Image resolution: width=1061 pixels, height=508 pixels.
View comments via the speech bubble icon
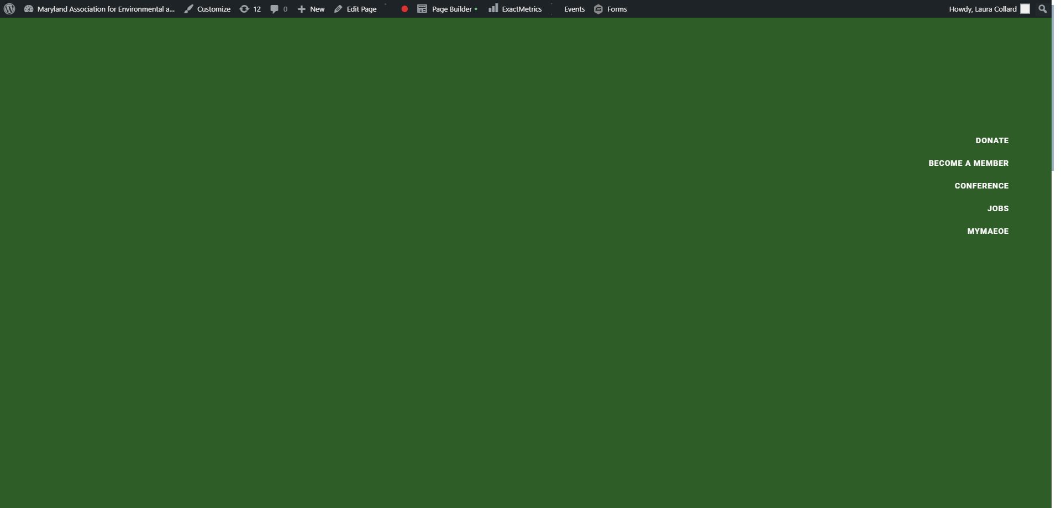pos(279,9)
